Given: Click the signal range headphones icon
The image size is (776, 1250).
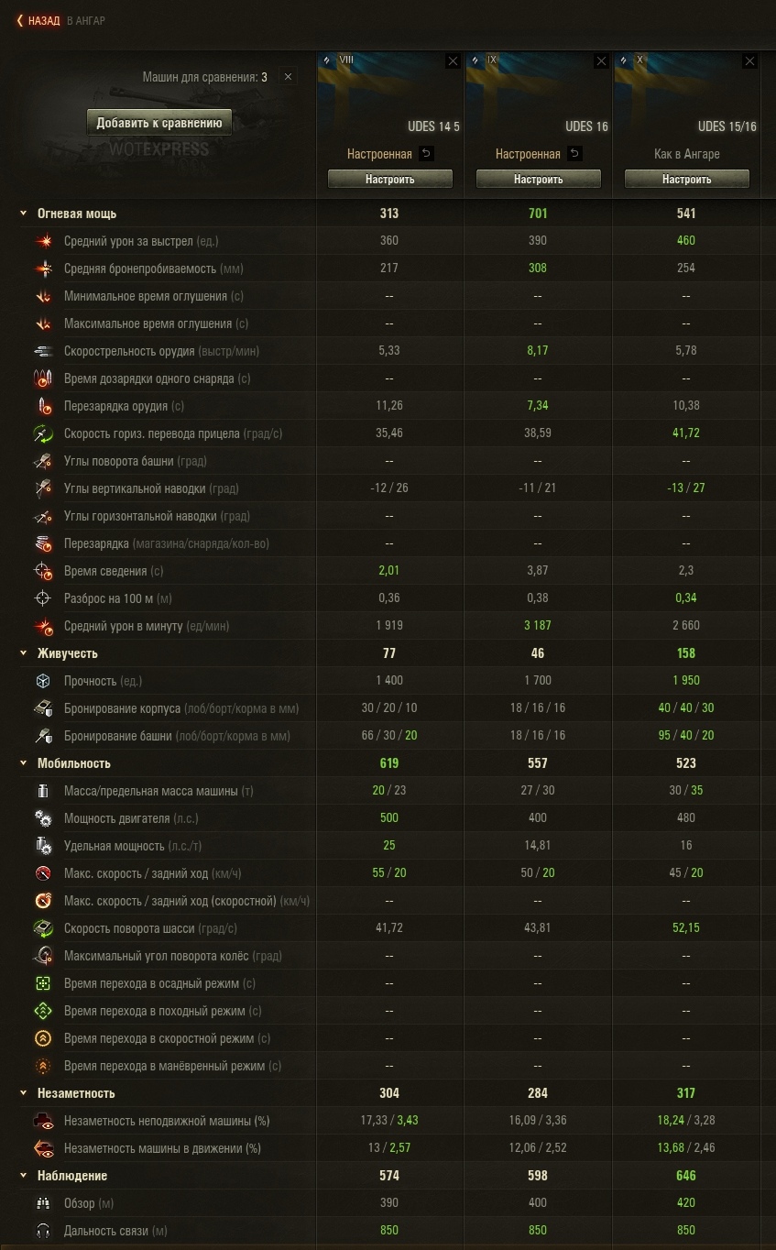Looking at the screenshot, I should click(x=43, y=1231).
